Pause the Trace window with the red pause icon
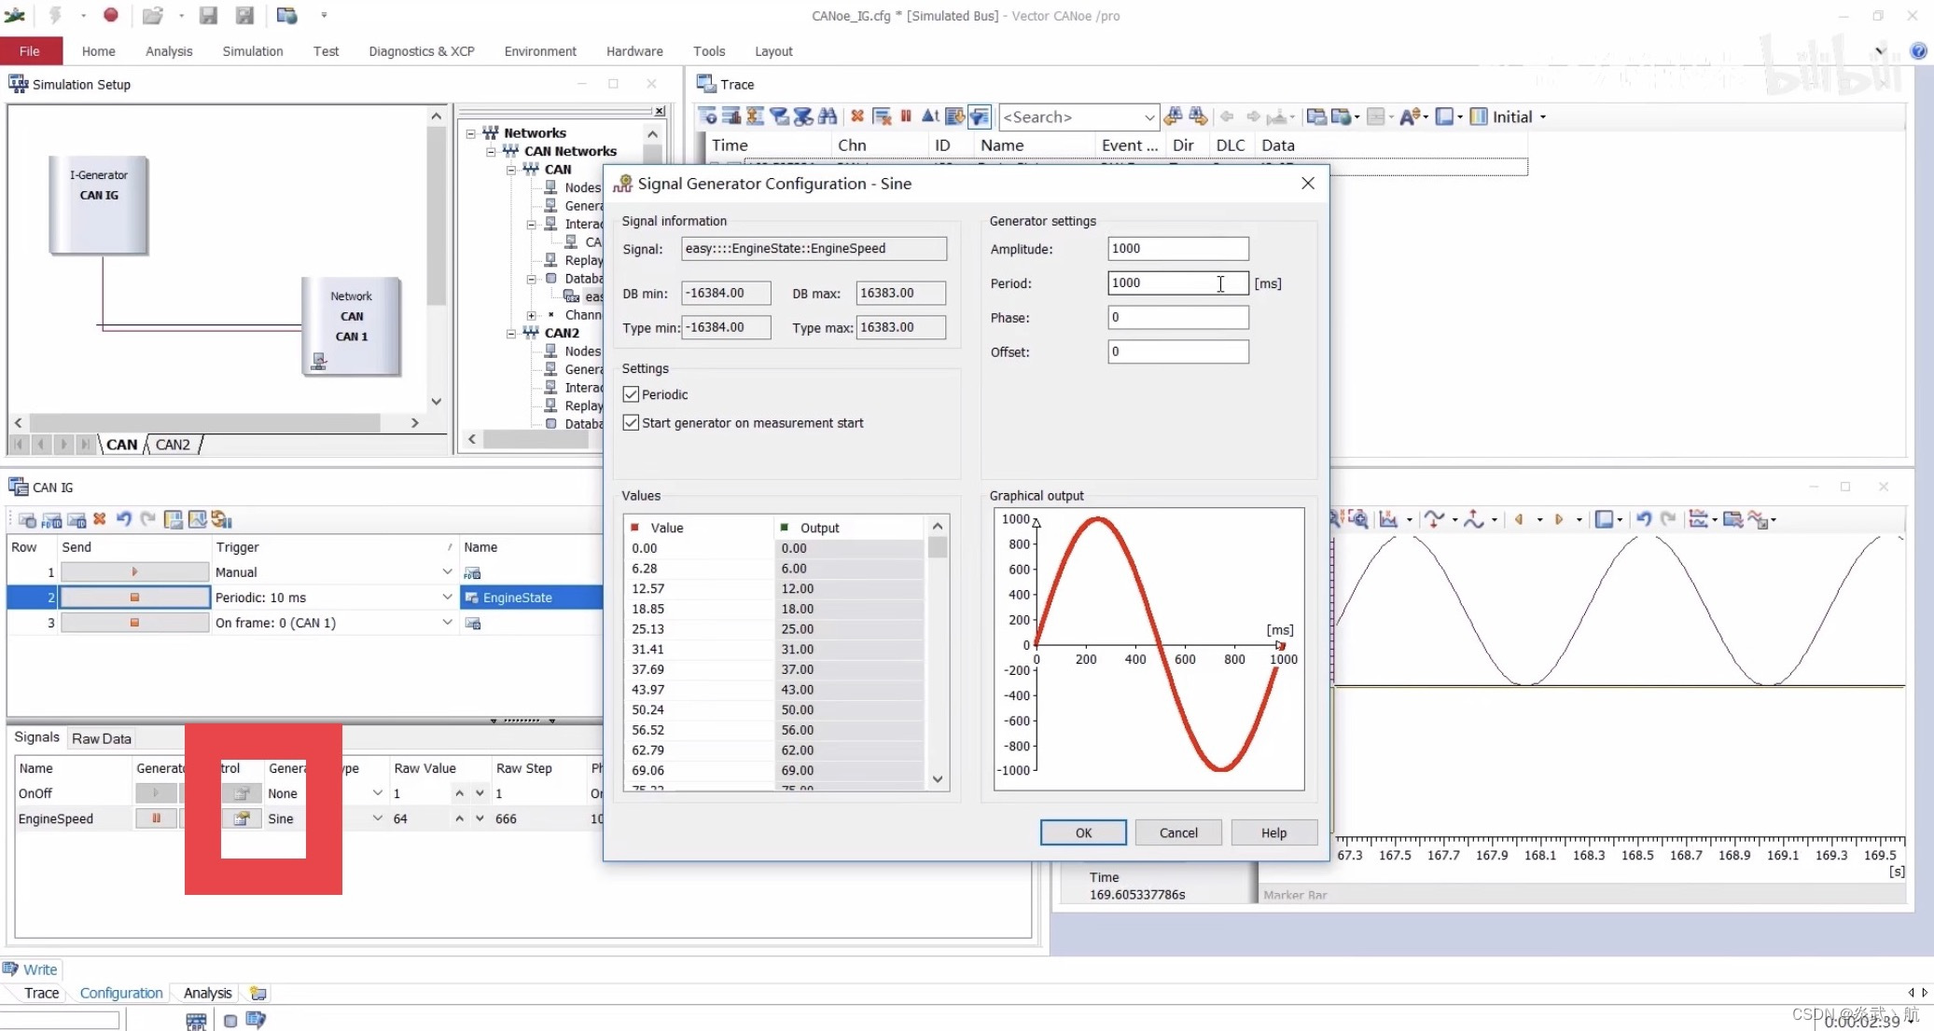 (x=905, y=117)
